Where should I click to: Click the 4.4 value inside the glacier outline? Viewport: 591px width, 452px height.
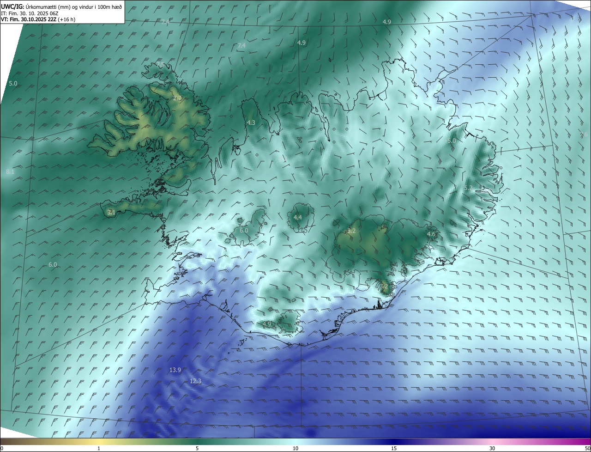[x=298, y=217]
